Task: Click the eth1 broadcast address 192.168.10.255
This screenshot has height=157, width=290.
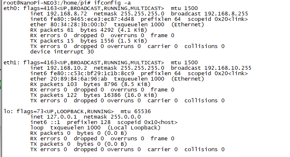Action: tap(228, 68)
